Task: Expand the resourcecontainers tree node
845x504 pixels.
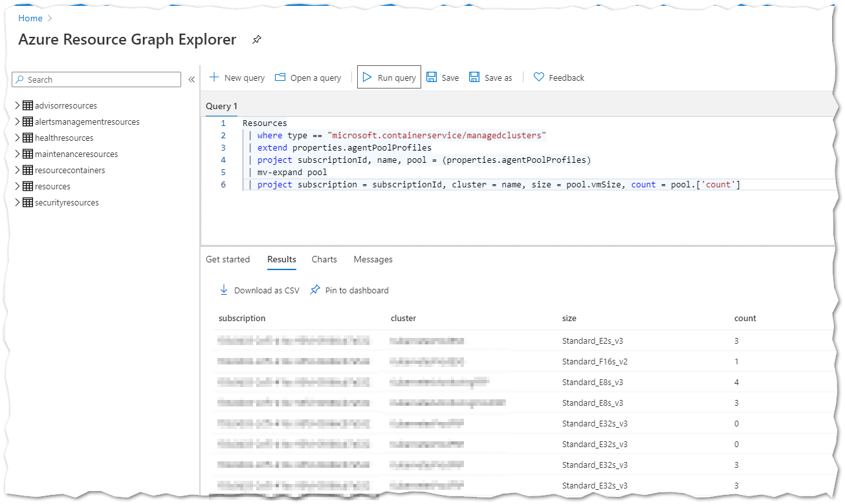Action: (17, 170)
